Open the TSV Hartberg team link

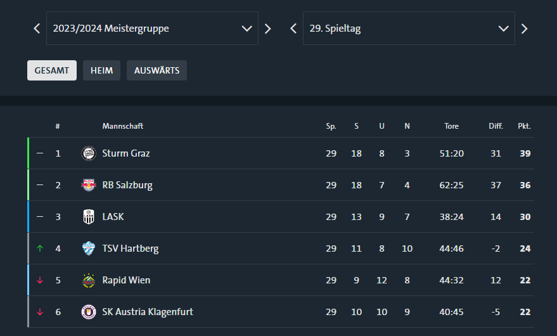click(x=131, y=249)
